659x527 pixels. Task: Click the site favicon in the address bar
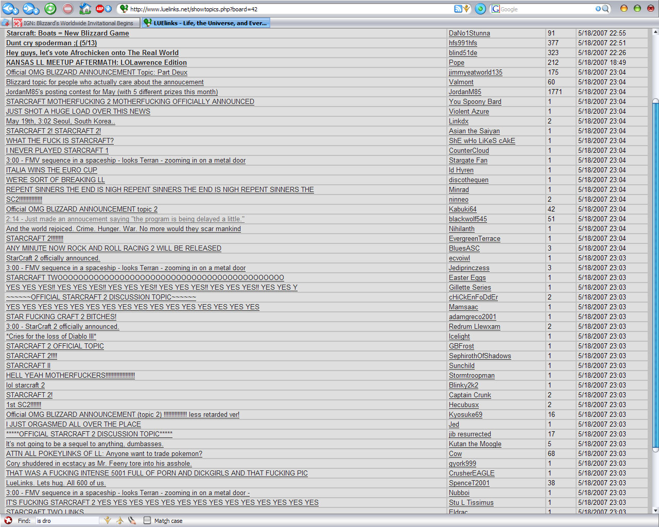[x=124, y=9]
